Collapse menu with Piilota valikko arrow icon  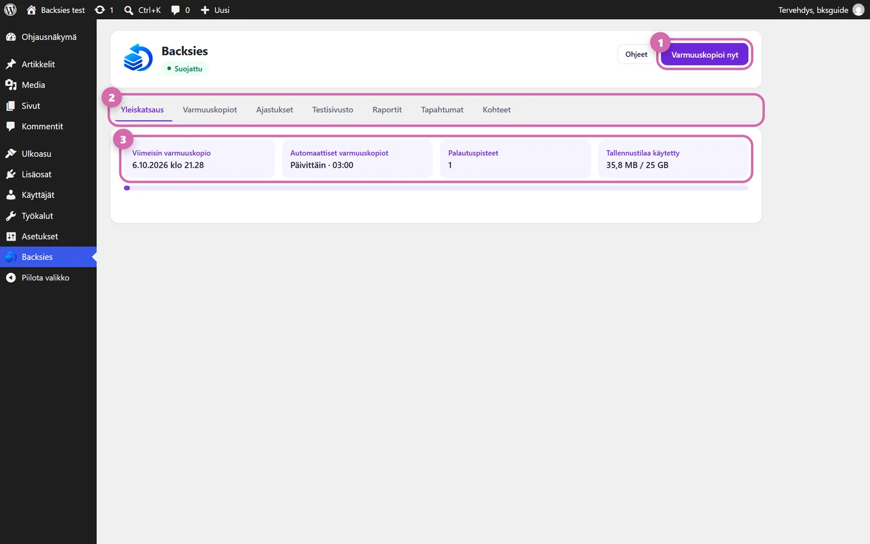tap(11, 278)
